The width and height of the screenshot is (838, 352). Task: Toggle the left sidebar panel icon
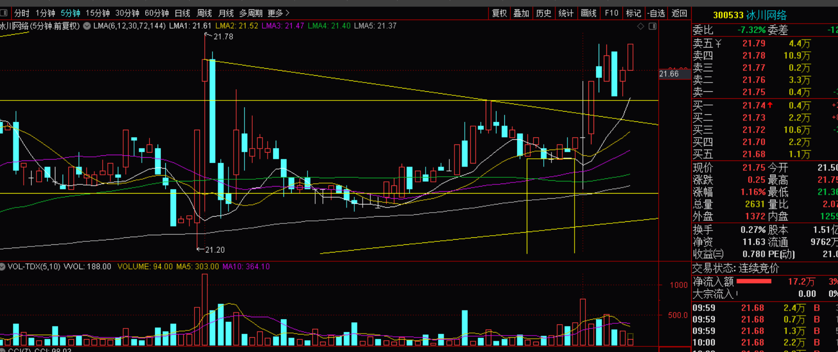tap(4, 13)
